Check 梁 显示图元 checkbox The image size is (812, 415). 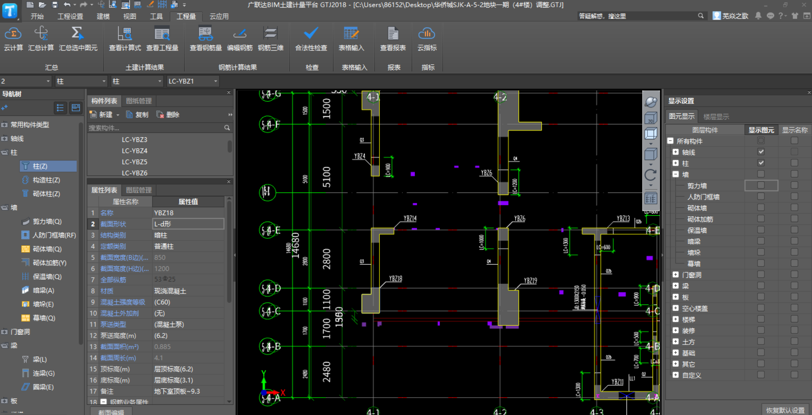pos(761,285)
